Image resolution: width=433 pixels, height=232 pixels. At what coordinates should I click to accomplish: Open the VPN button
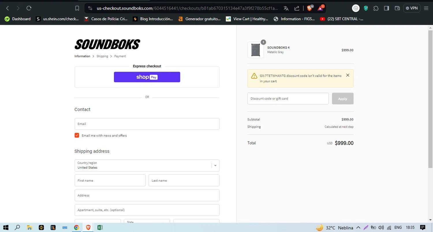click(x=412, y=8)
